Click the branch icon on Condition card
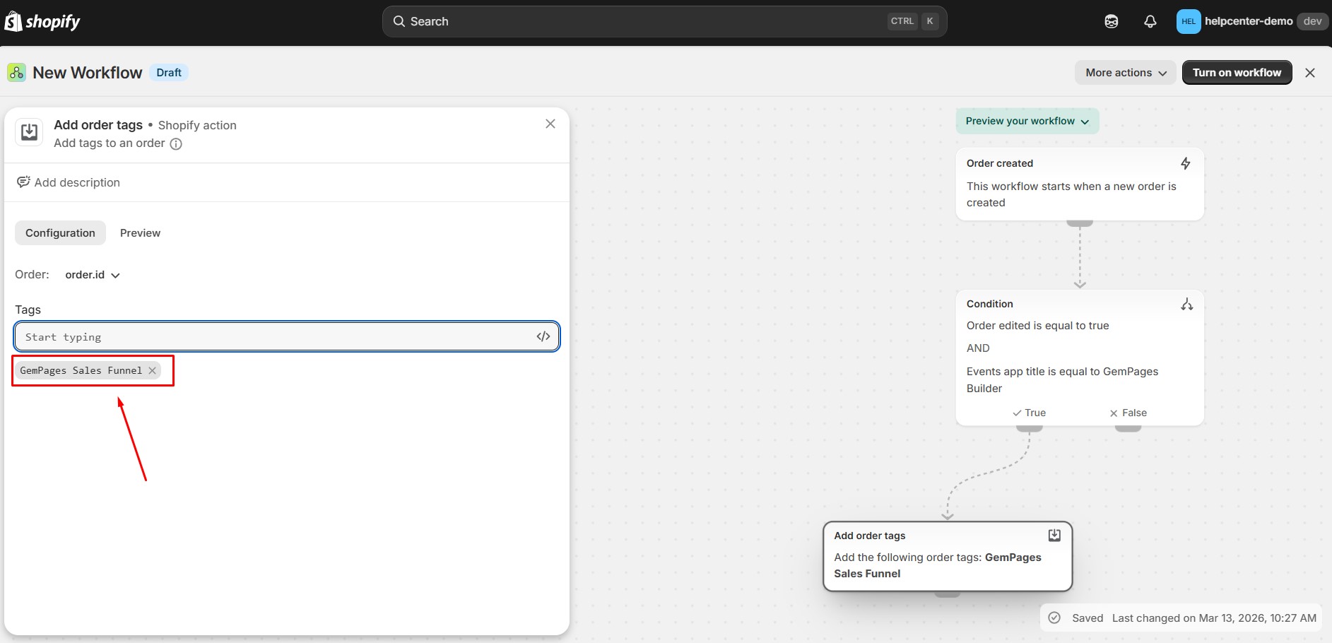The image size is (1332, 643). click(x=1186, y=304)
